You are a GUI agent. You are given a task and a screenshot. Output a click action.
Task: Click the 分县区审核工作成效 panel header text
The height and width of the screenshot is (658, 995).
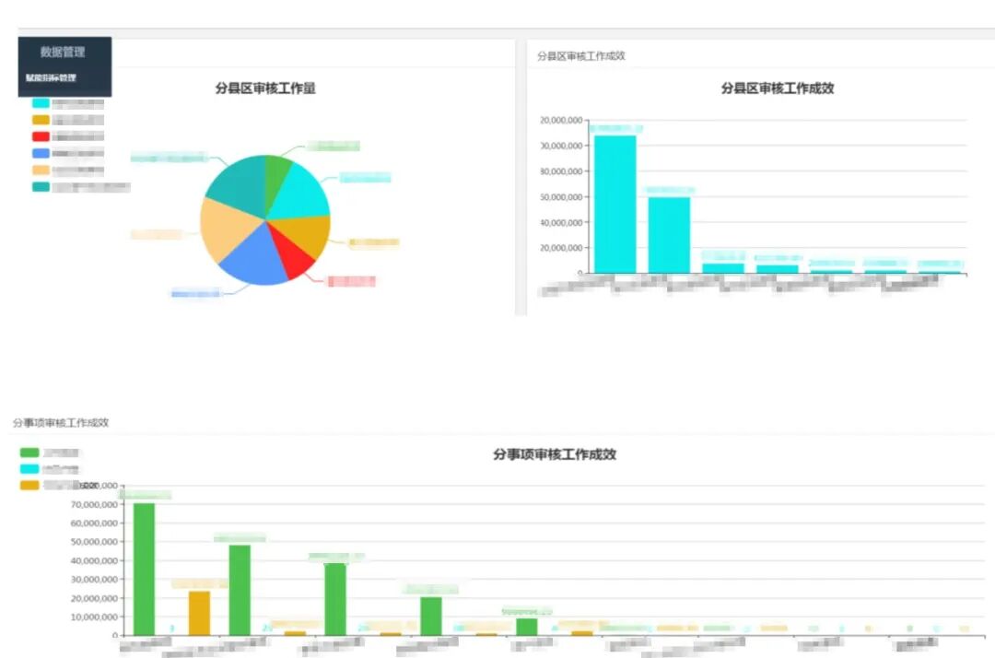581,56
